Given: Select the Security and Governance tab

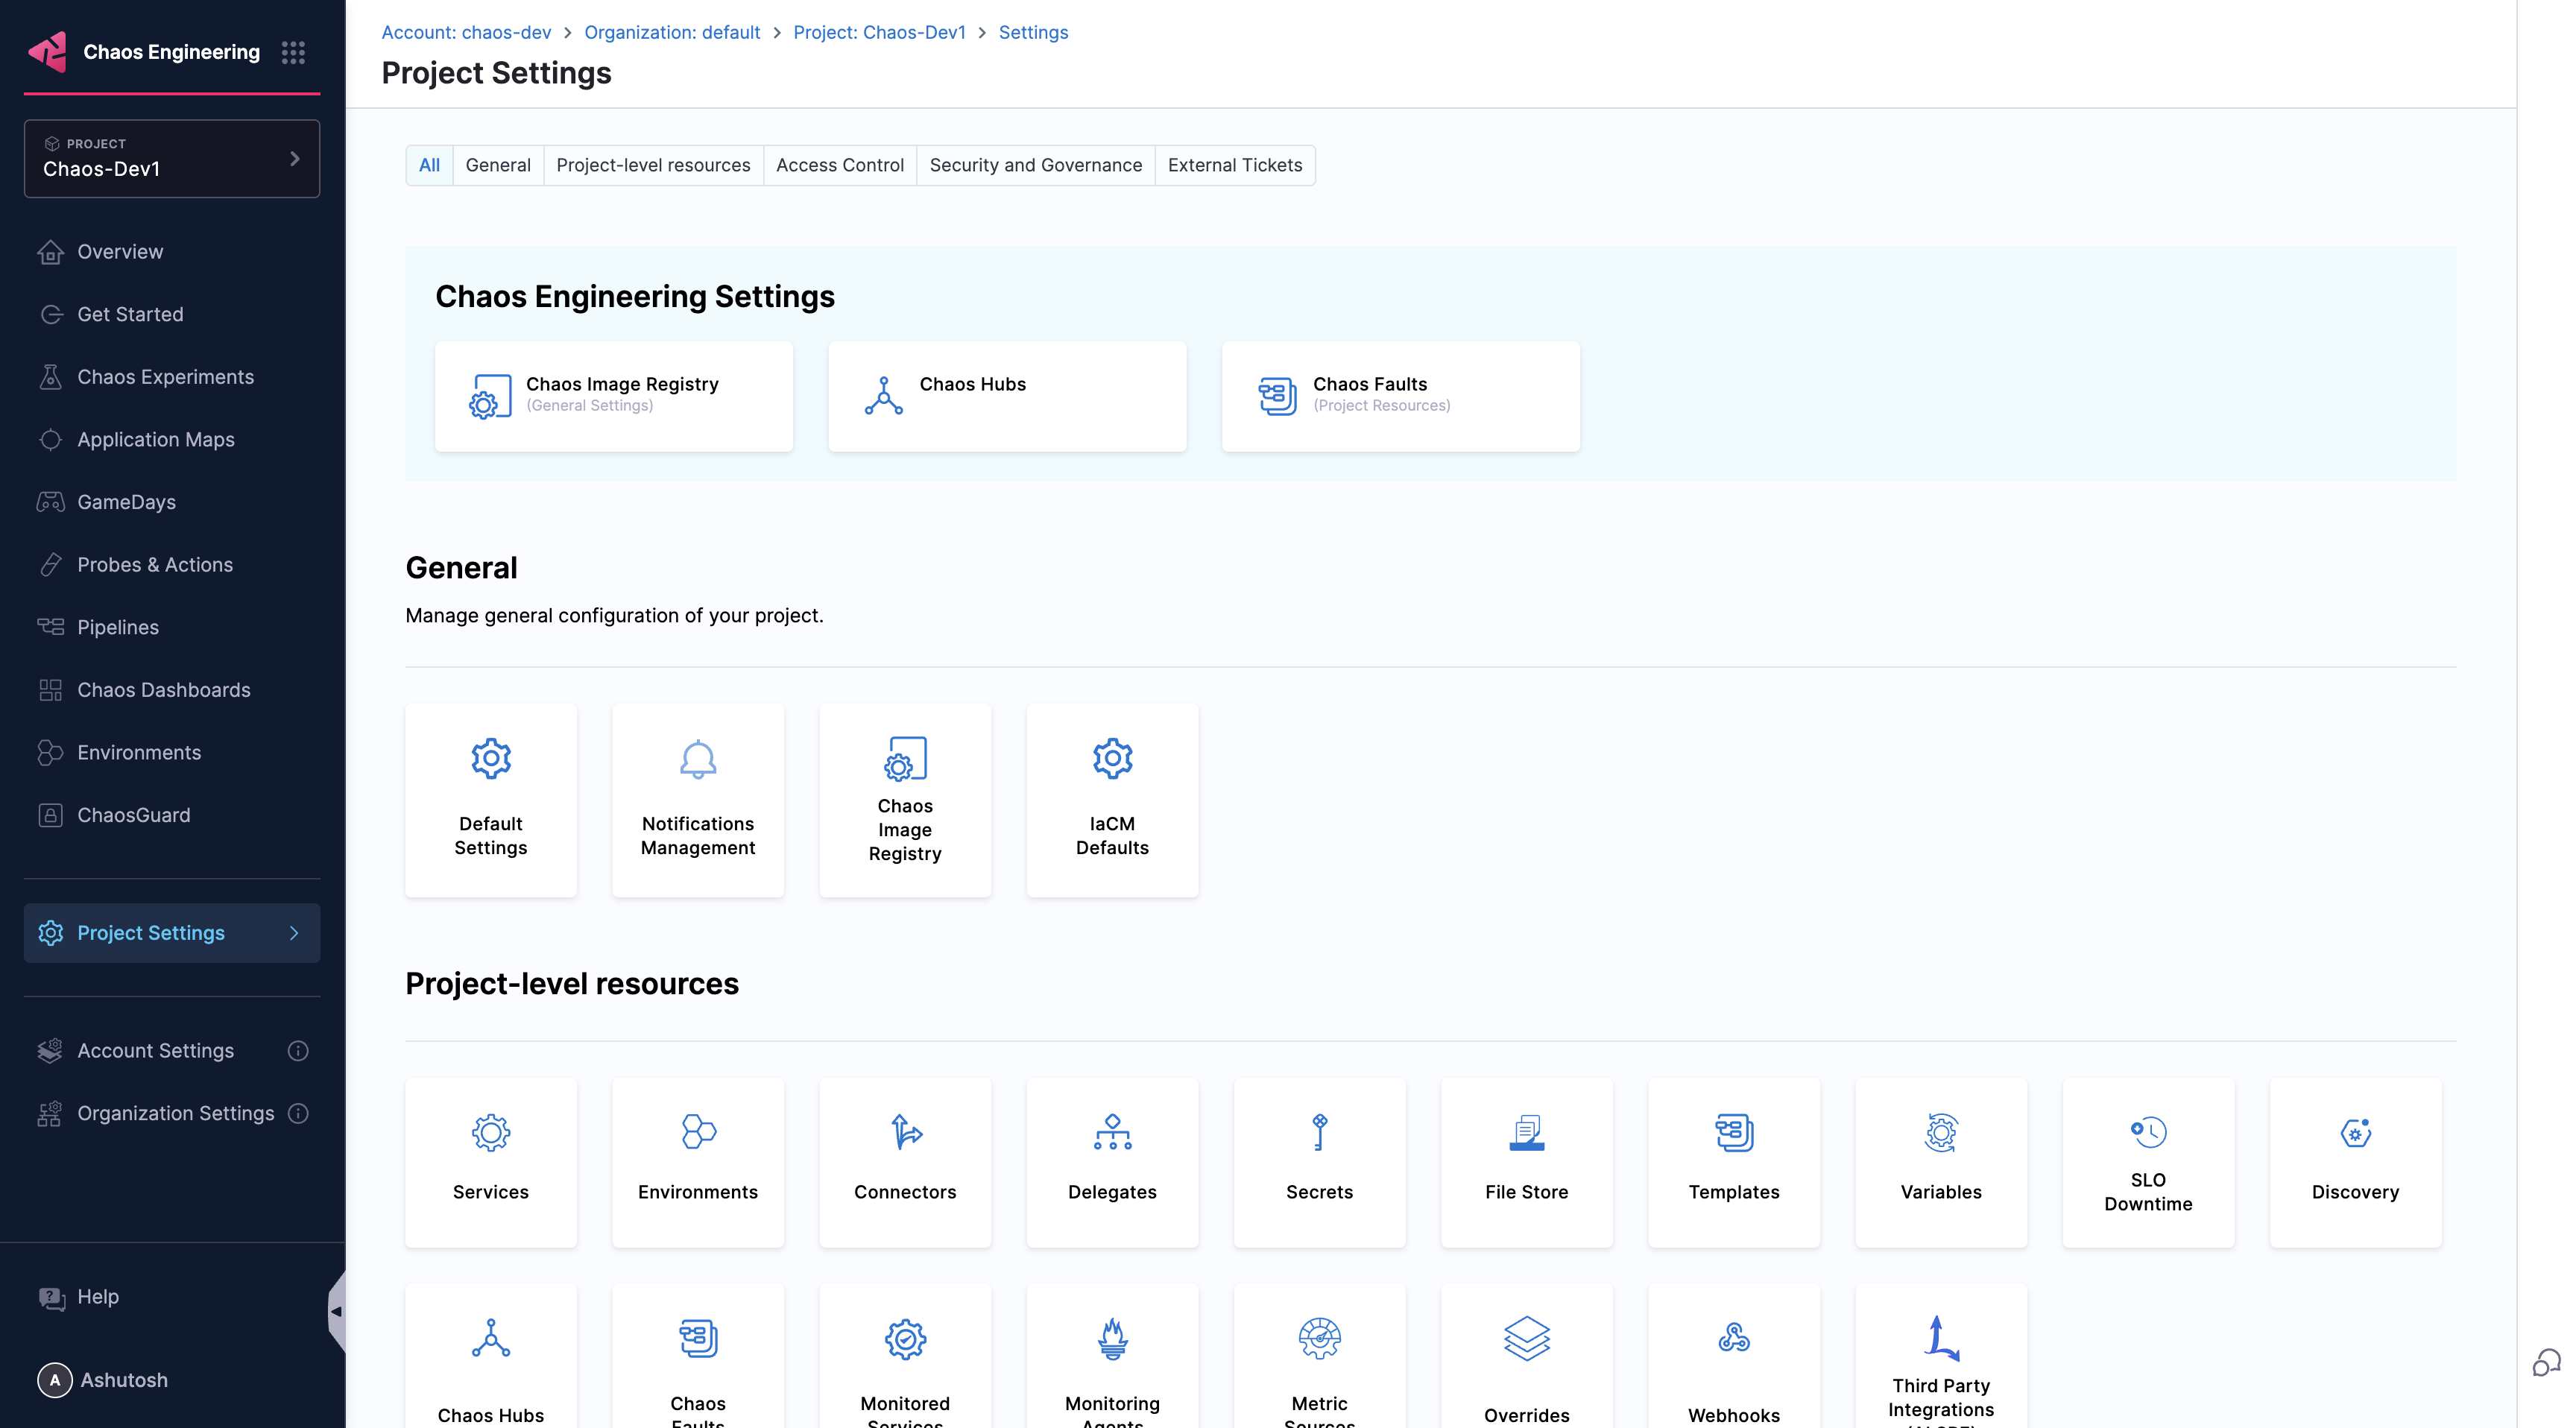Looking at the screenshot, I should (x=1035, y=165).
